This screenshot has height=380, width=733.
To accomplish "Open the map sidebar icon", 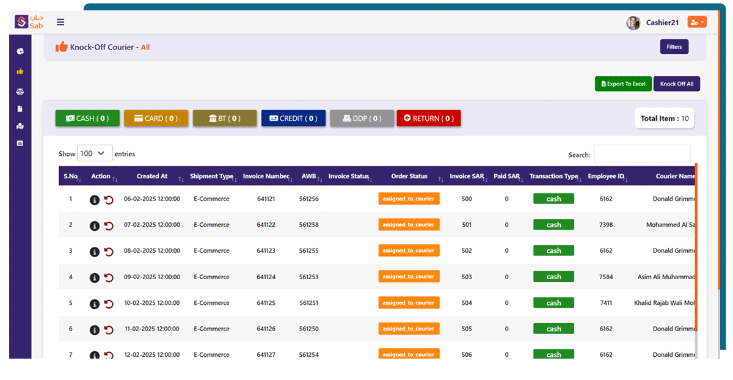I will [x=20, y=126].
